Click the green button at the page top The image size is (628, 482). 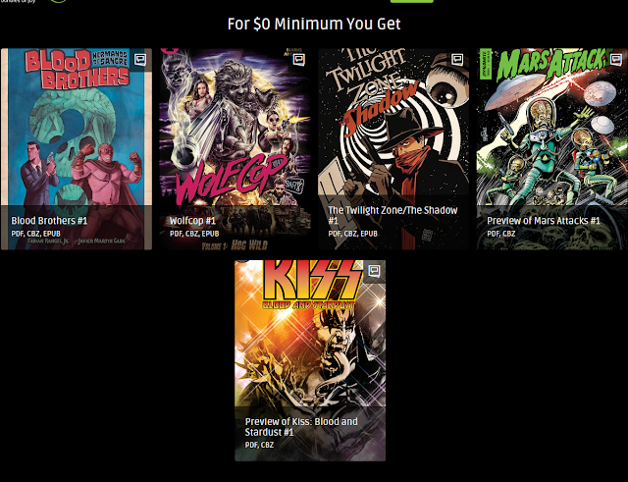[412, 1]
